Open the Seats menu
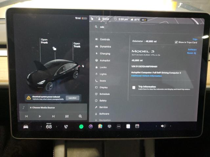Viewport: 210px width, 157px height. tap(101, 81)
